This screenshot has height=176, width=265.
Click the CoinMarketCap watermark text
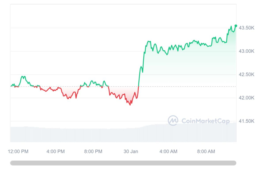206,121
